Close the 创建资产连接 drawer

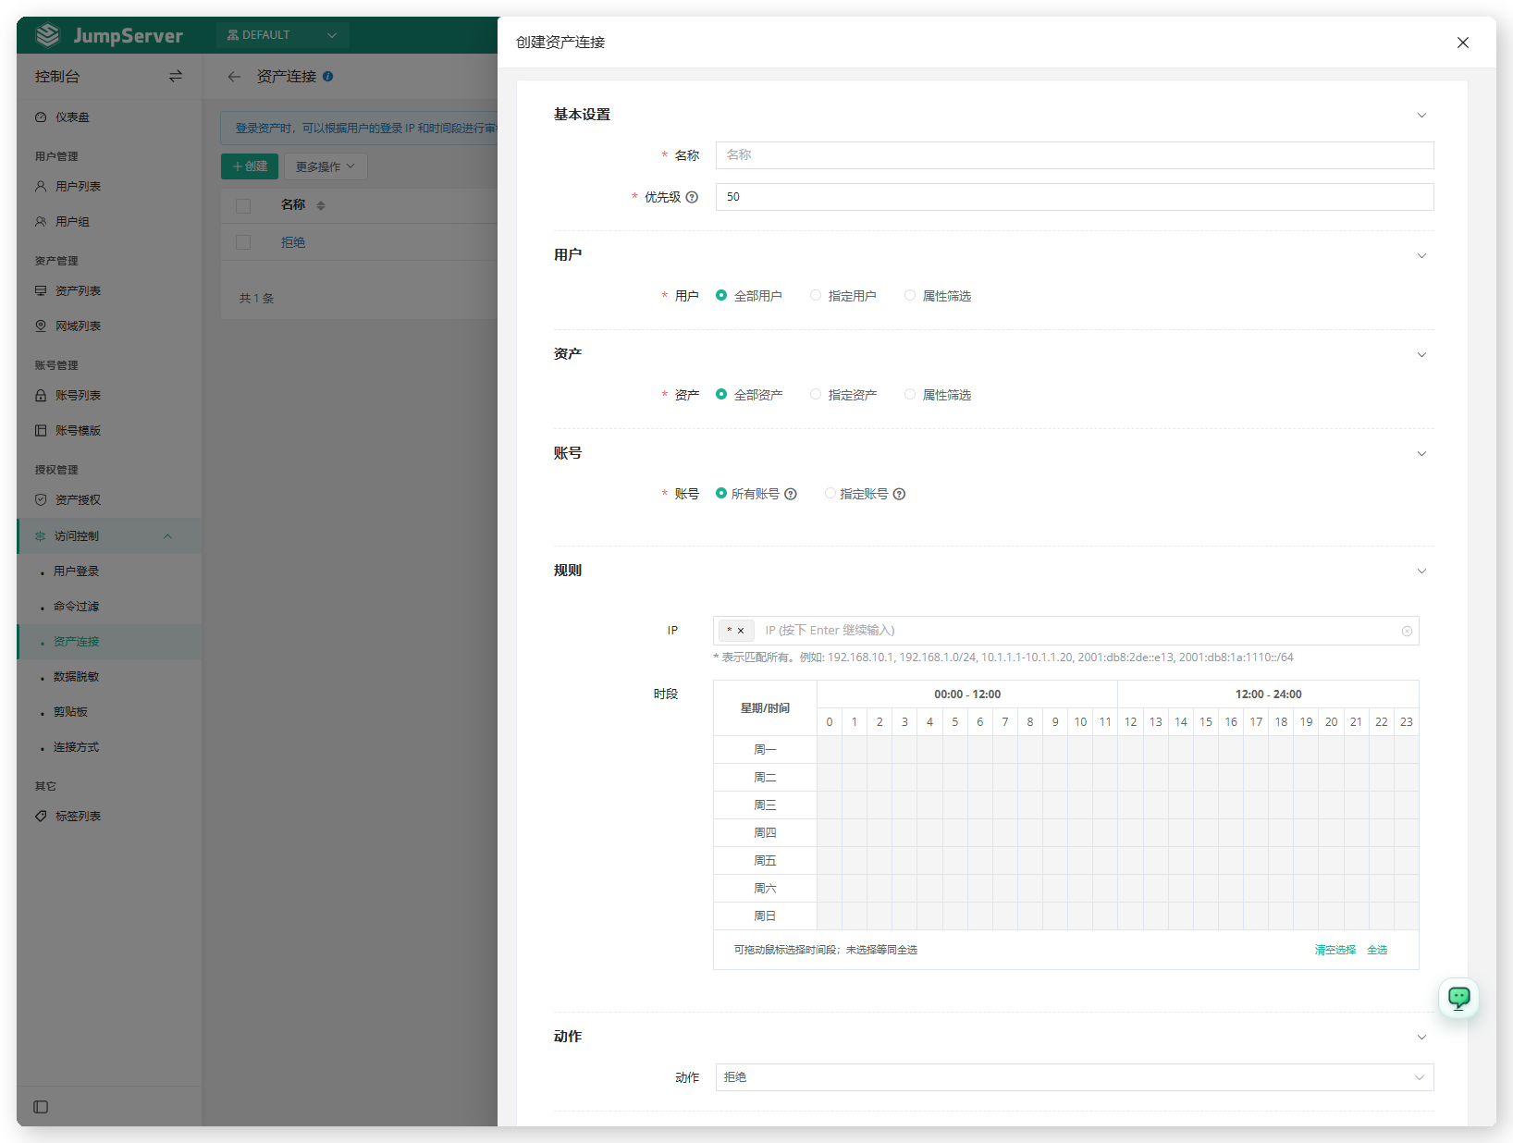tap(1463, 43)
